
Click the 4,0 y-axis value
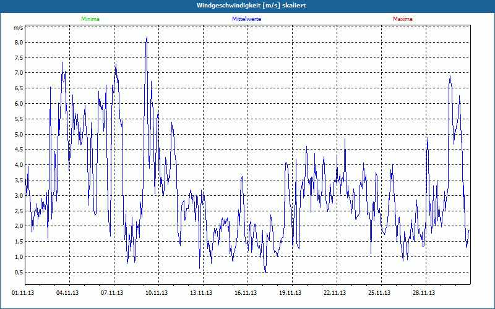click(19, 165)
